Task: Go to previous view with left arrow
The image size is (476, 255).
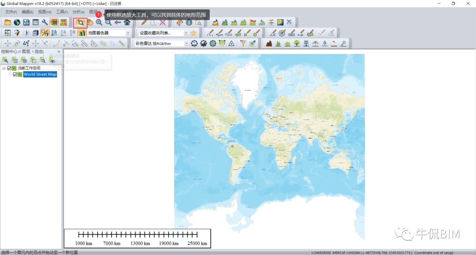Action: point(118,22)
